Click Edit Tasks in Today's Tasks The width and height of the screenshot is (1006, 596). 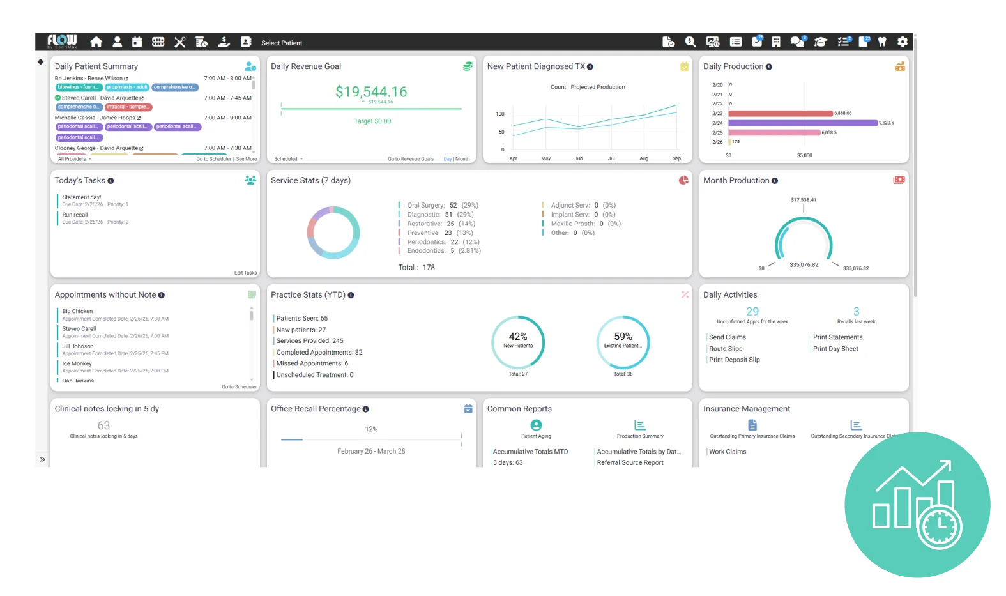coord(245,273)
